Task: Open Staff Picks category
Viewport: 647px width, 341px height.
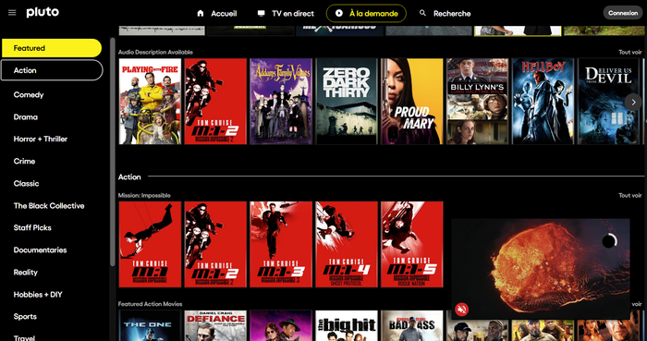Action: [x=32, y=227]
